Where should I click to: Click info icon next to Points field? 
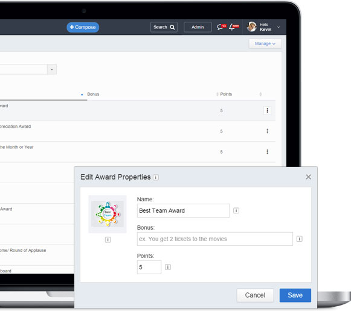168,267
